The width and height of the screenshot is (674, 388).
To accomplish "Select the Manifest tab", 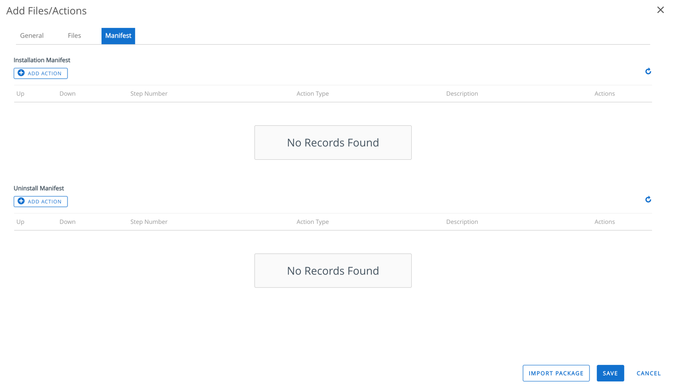I will click(x=118, y=35).
